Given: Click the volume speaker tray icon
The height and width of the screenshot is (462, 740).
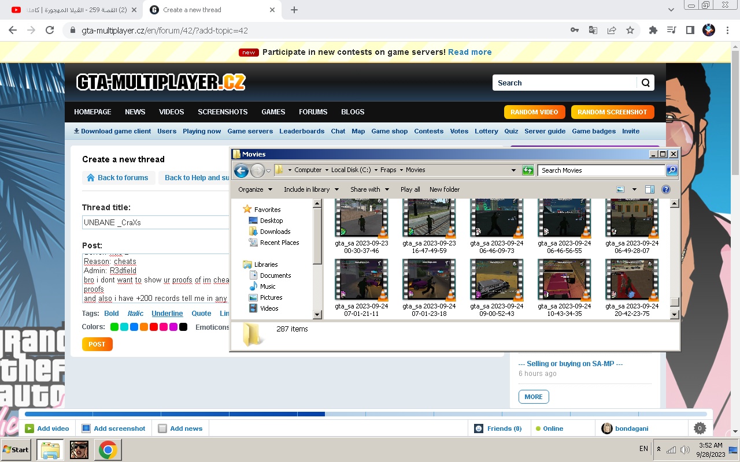Looking at the screenshot, I should (x=685, y=449).
